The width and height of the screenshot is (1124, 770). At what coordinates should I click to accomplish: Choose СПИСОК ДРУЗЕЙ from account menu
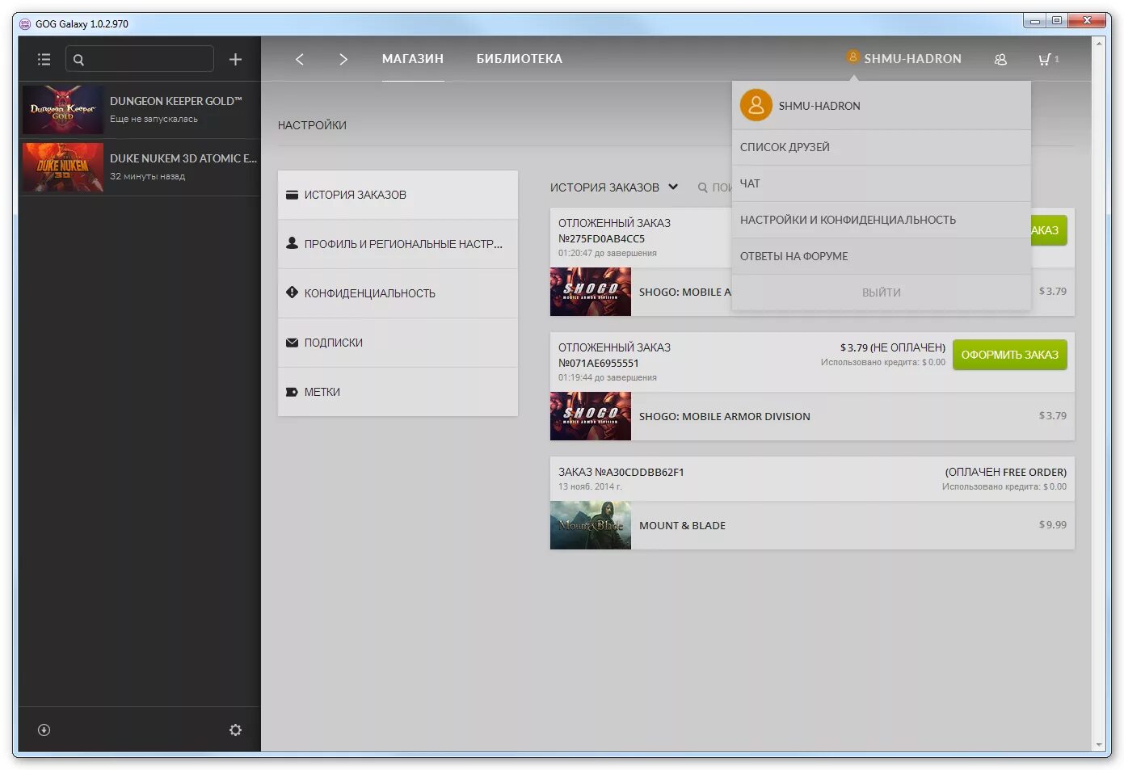pos(882,147)
